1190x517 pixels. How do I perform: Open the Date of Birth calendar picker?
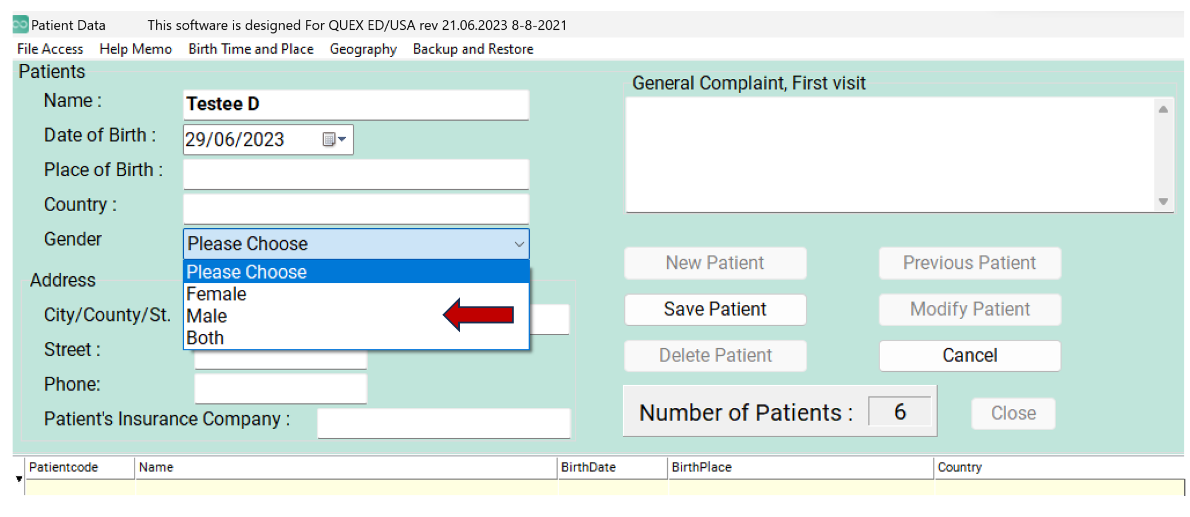pos(334,140)
